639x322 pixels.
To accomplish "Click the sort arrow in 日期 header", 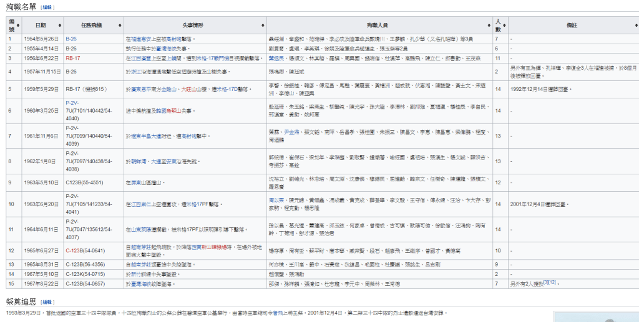I will [x=61, y=25].
